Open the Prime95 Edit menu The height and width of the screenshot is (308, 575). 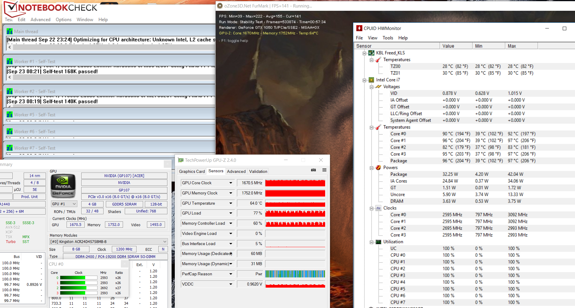(x=22, y=19)
